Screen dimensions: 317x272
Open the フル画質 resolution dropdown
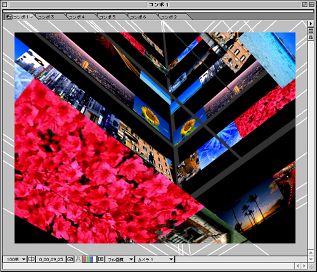coord(120,259)
